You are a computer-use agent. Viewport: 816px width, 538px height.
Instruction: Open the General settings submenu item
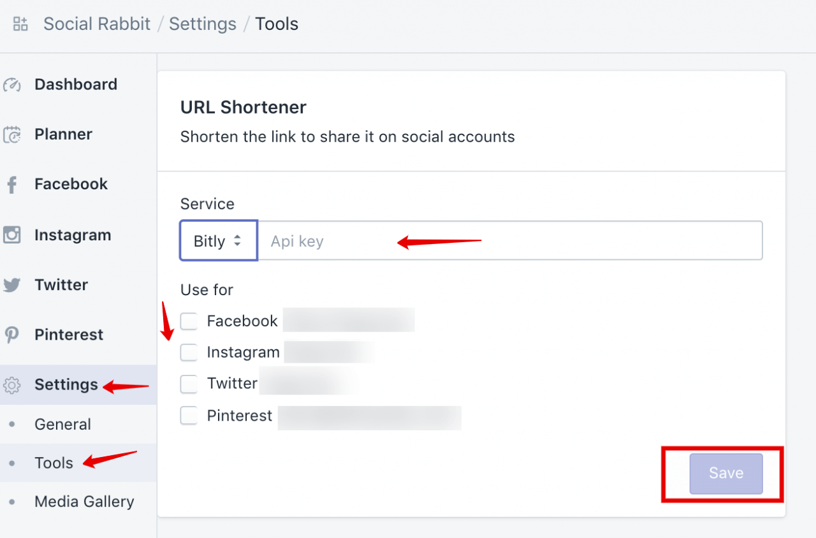62,425
